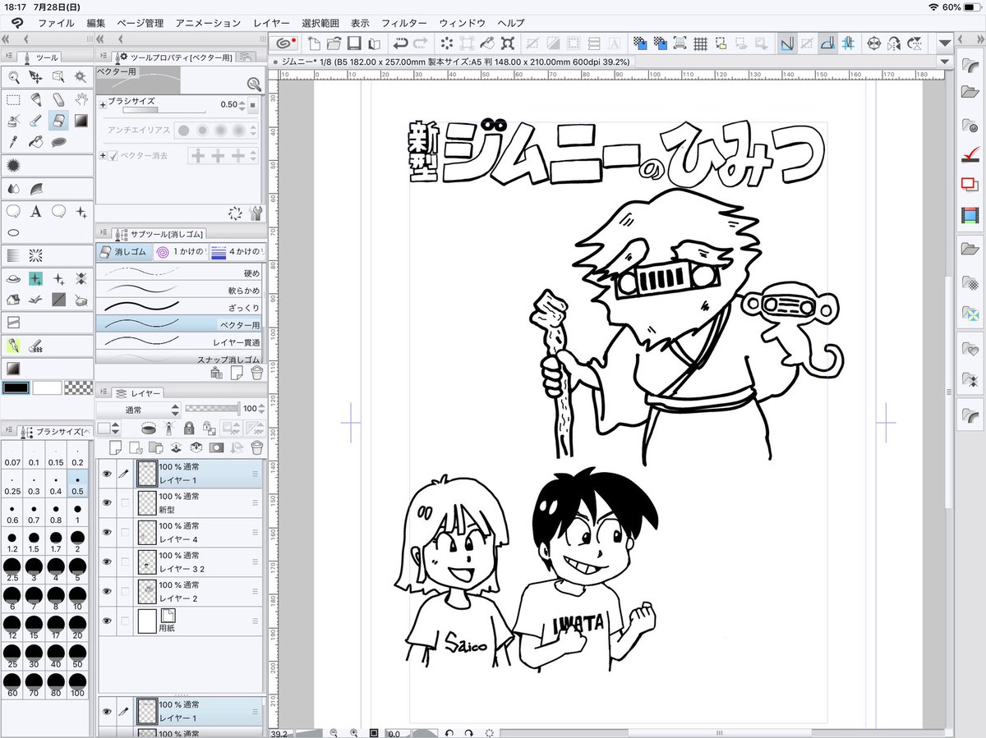This screenshot has height=738, width=986.
Task: Hide レイヤー 1 with its eye icon
Action: coord(106,473)
